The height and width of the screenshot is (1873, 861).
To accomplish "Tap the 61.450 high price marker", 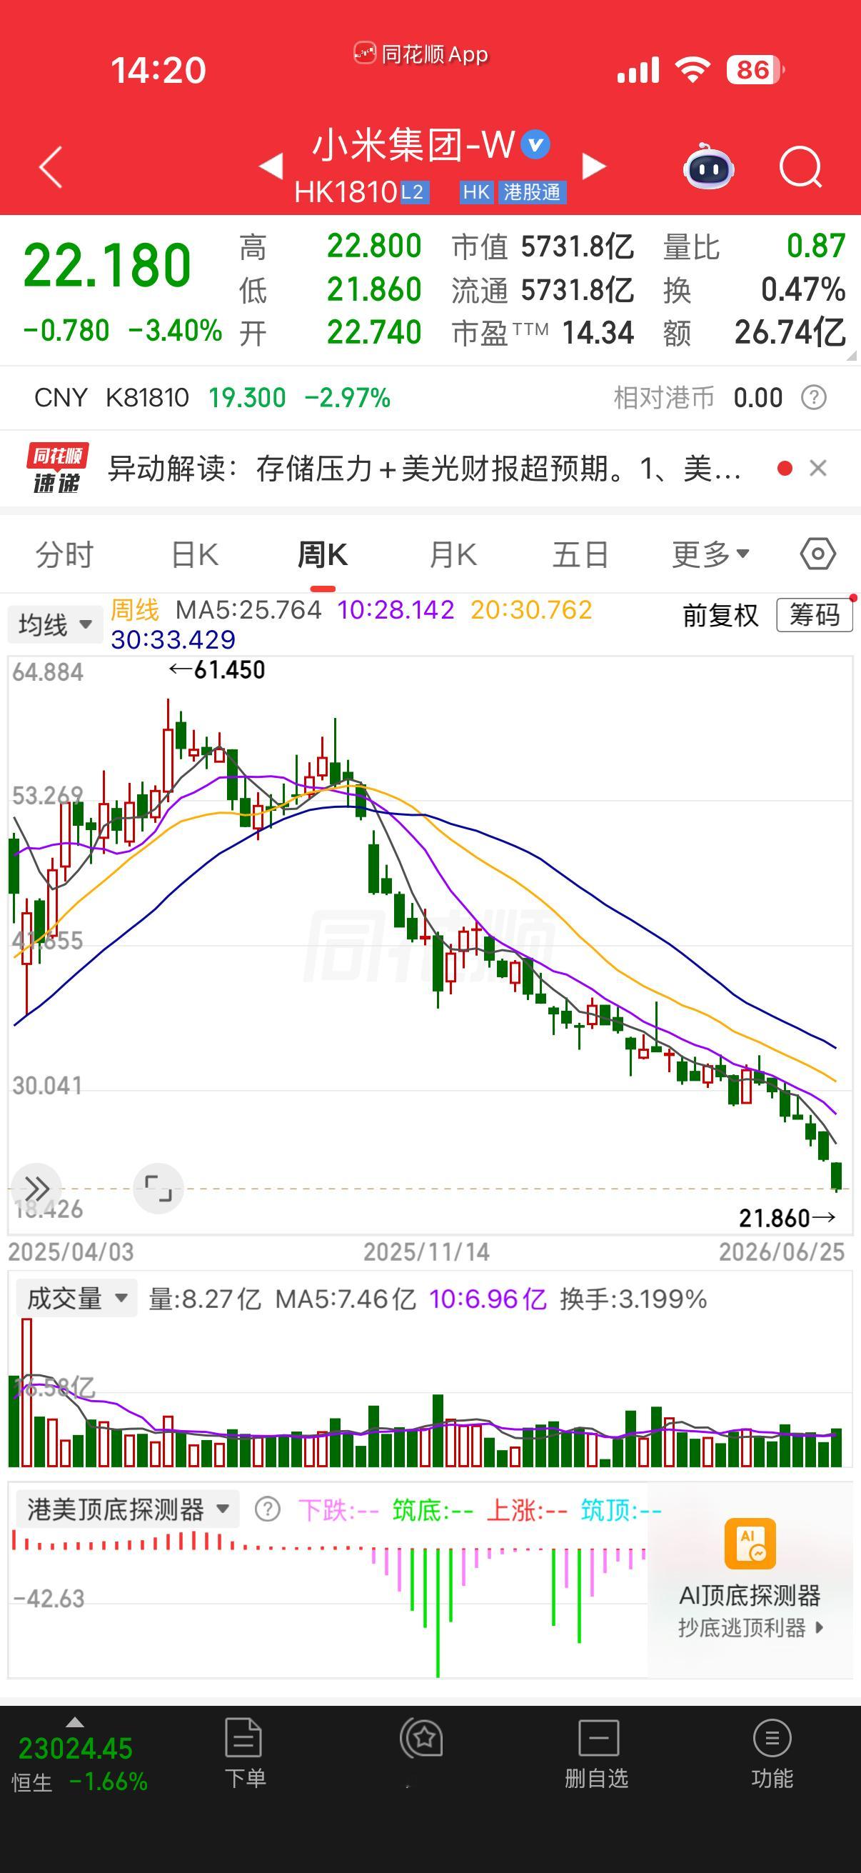I will [217, 669].
